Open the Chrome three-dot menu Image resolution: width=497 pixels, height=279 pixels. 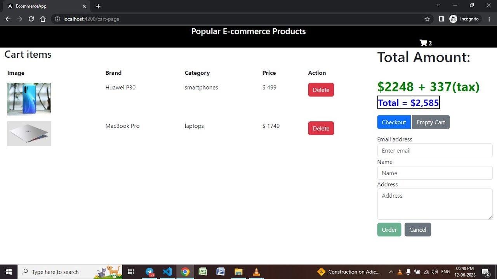[489, 19]
